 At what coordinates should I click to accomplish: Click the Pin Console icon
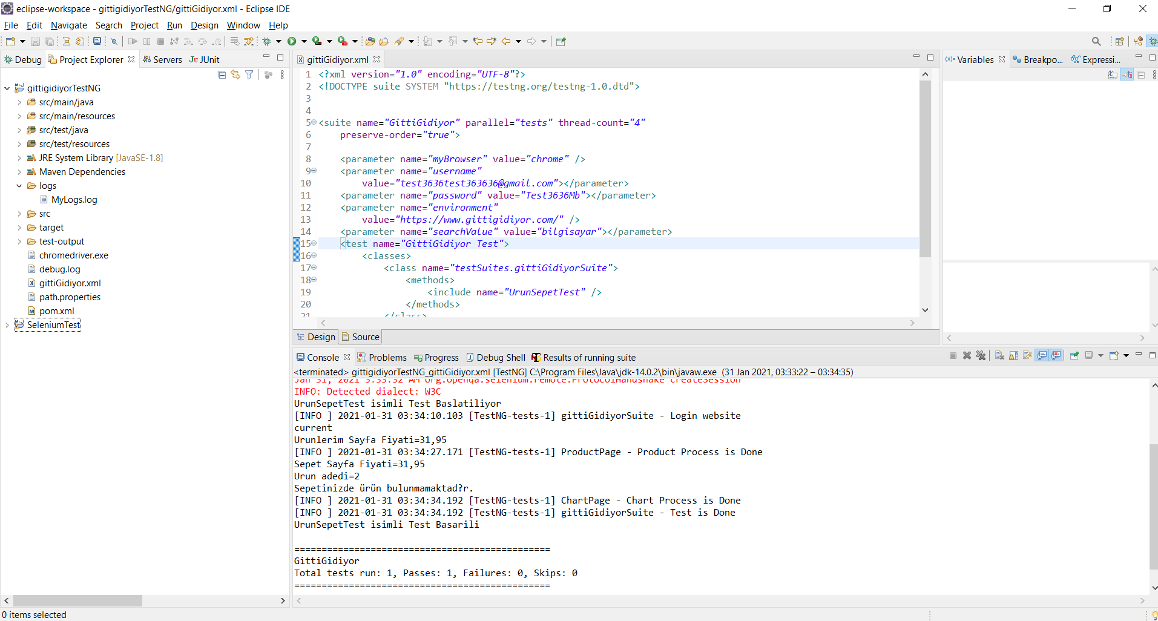tap(1074, 355)
